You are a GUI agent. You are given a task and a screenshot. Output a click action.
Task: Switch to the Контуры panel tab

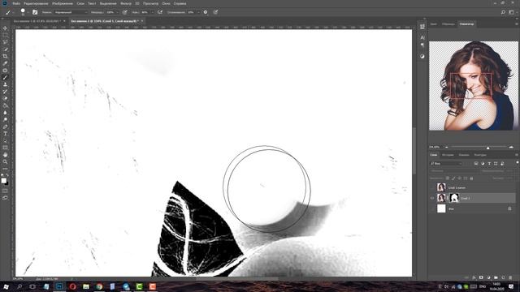pos(480,155)
